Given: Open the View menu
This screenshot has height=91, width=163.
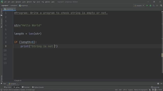Looking at the screenshot, I should coord(13,2).
